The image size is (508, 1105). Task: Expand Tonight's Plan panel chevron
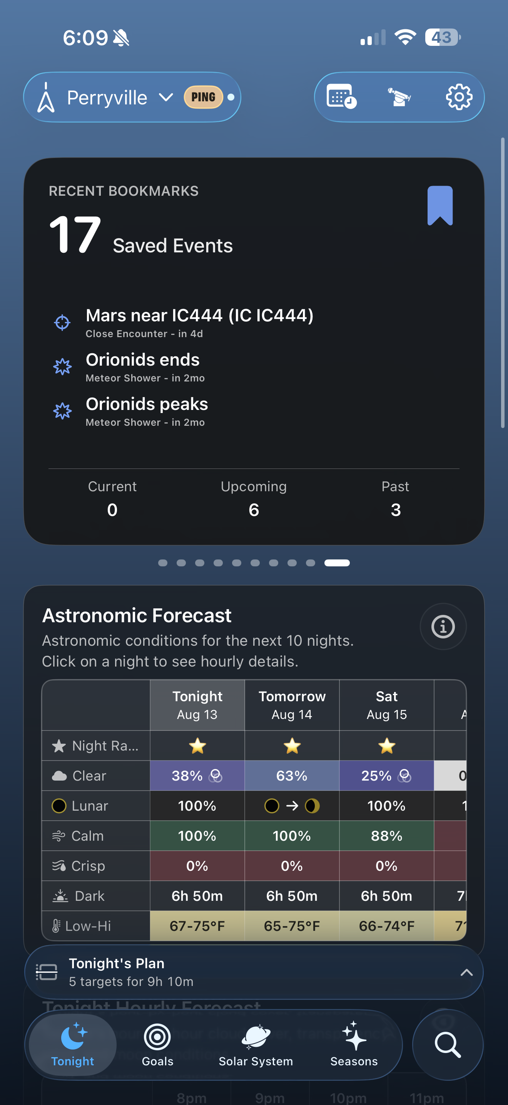tap(466, 972)
